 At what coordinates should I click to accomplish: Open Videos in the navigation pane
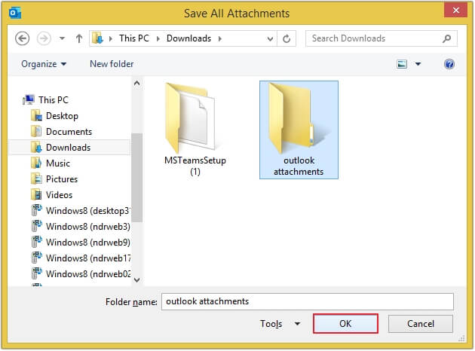point(52,195)
